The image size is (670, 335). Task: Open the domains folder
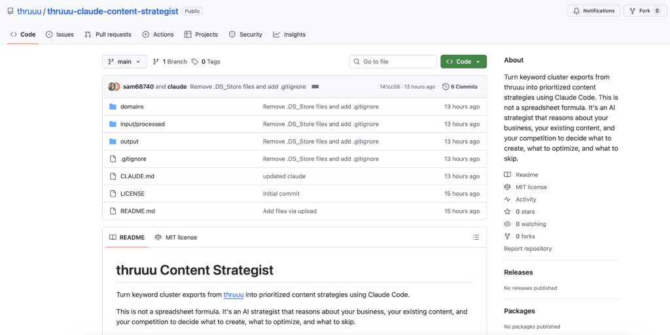(x=132, y=106)
